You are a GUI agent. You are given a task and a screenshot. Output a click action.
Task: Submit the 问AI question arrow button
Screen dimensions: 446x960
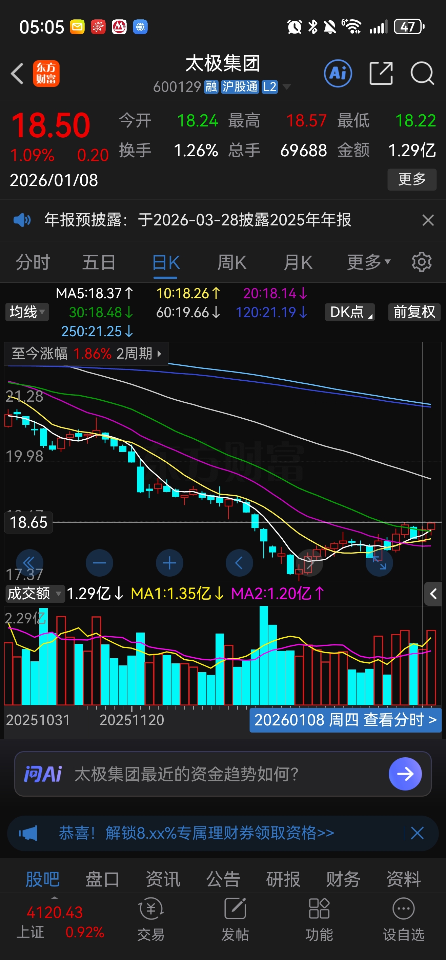pos(405,774)
